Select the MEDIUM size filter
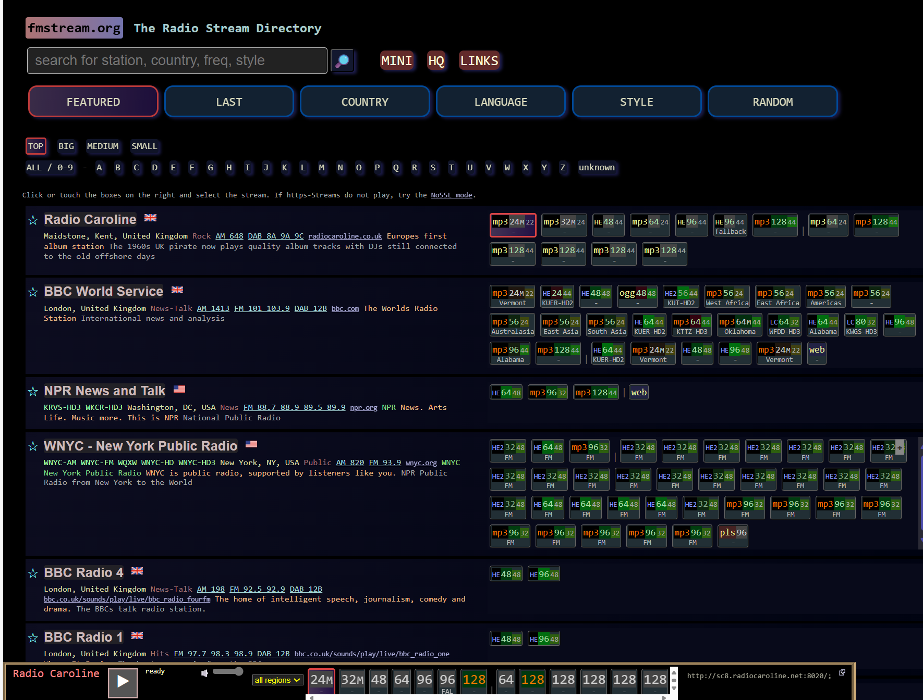923x700 pixels. (x=103, y=146)
